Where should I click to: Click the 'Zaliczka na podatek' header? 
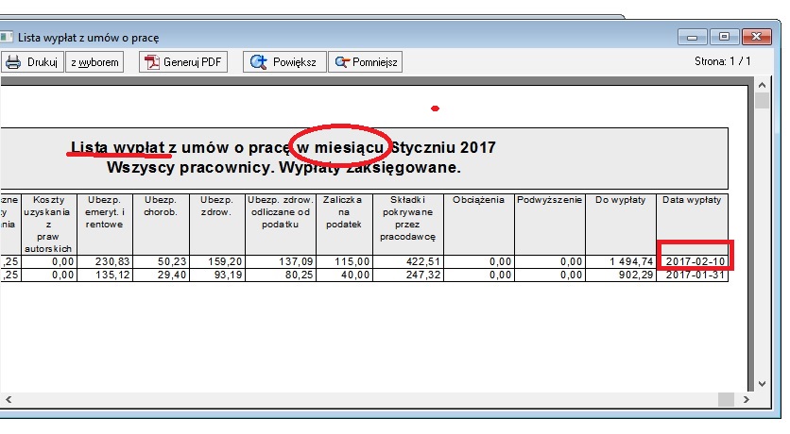click(344, 225)
